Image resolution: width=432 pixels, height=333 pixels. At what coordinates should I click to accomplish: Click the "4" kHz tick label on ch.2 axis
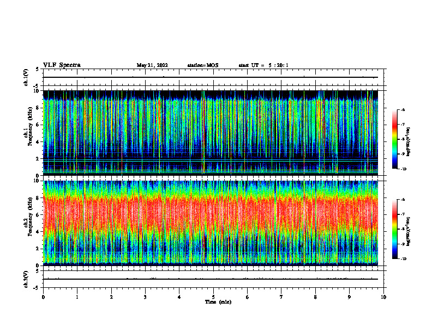[38, 232]
